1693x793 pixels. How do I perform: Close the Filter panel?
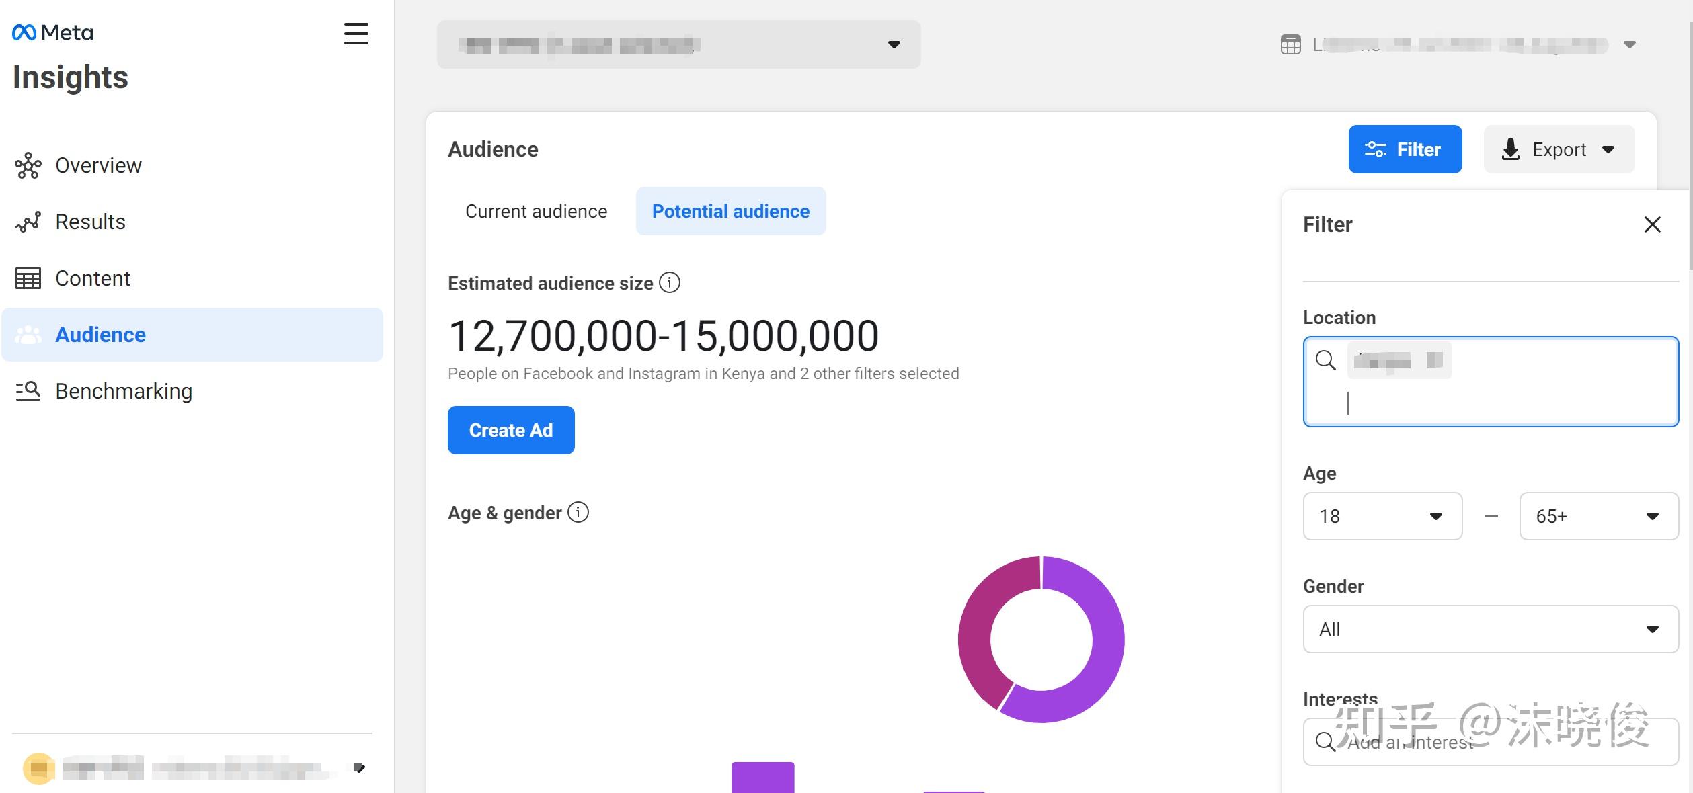[x=1652, y=224]
